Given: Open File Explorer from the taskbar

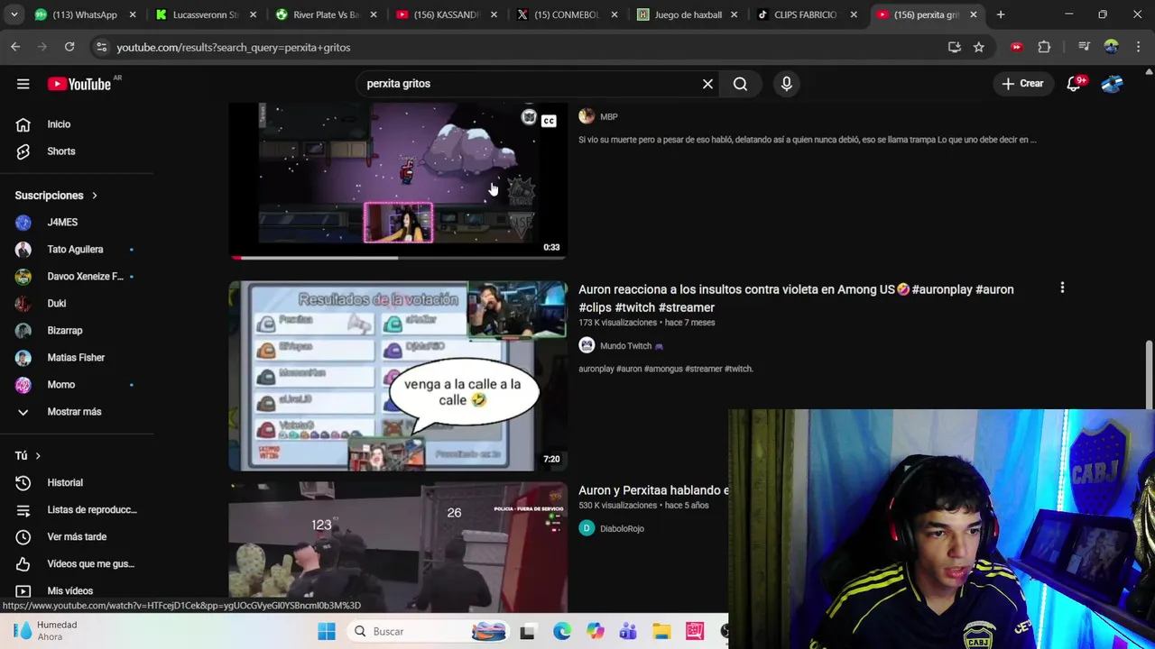Looking at the screenshot, I should click(x=661, y=632).
